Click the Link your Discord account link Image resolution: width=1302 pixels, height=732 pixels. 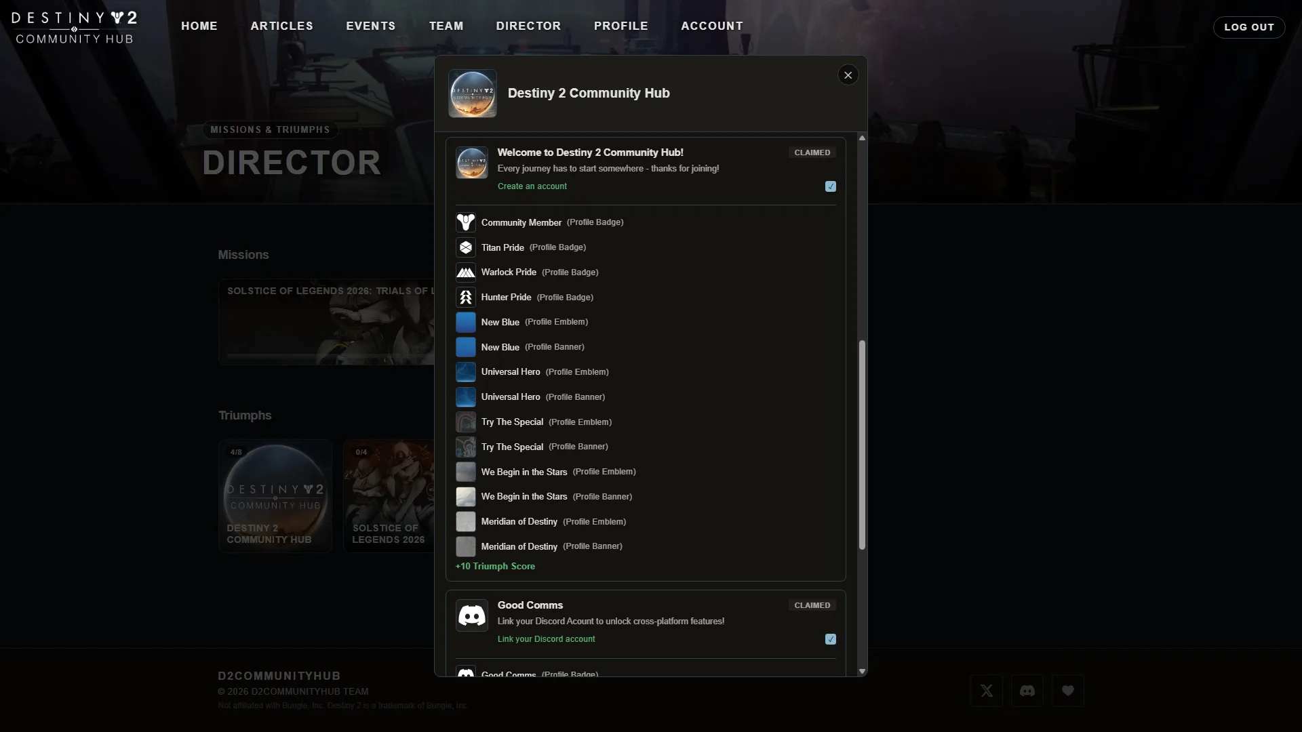pos(547,639)
